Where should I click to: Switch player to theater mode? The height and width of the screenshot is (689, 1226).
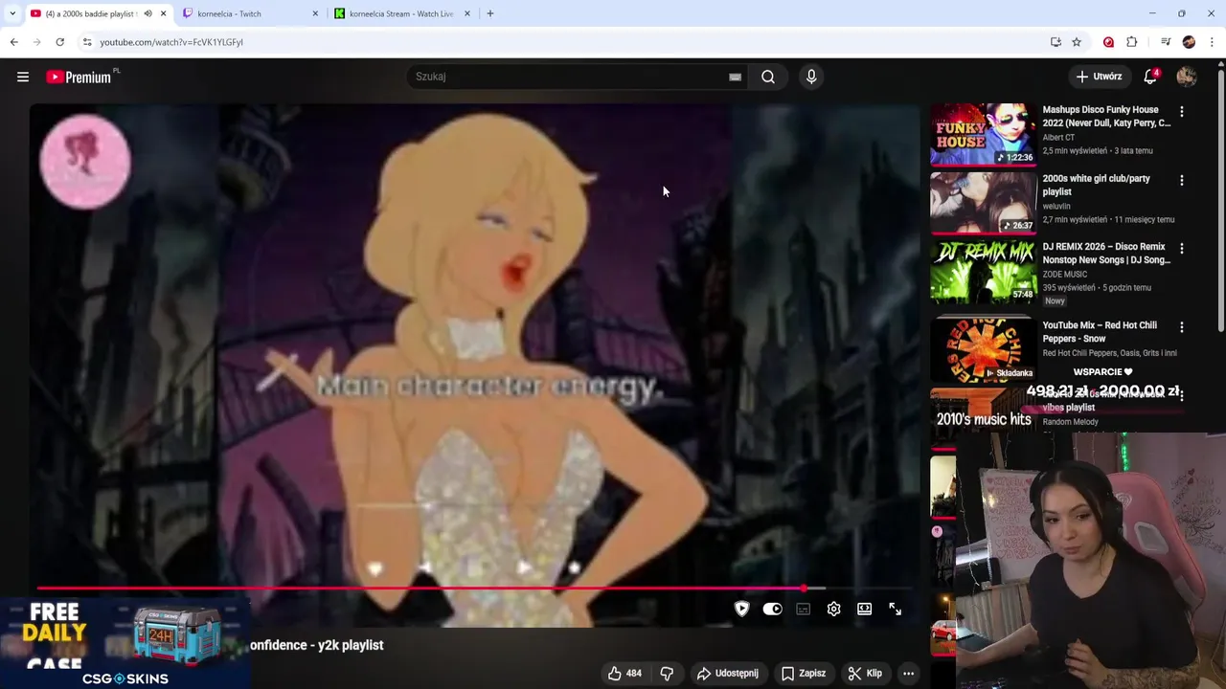864,609
